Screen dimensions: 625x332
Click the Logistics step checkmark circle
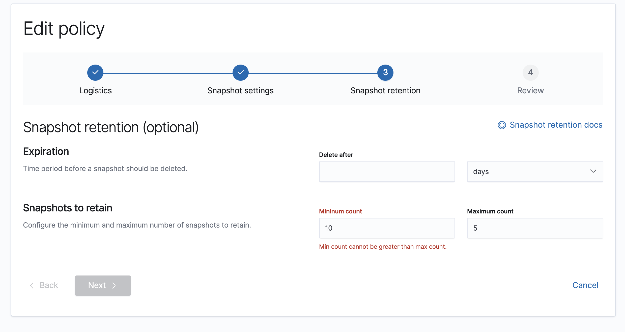[x=95, y=73]
